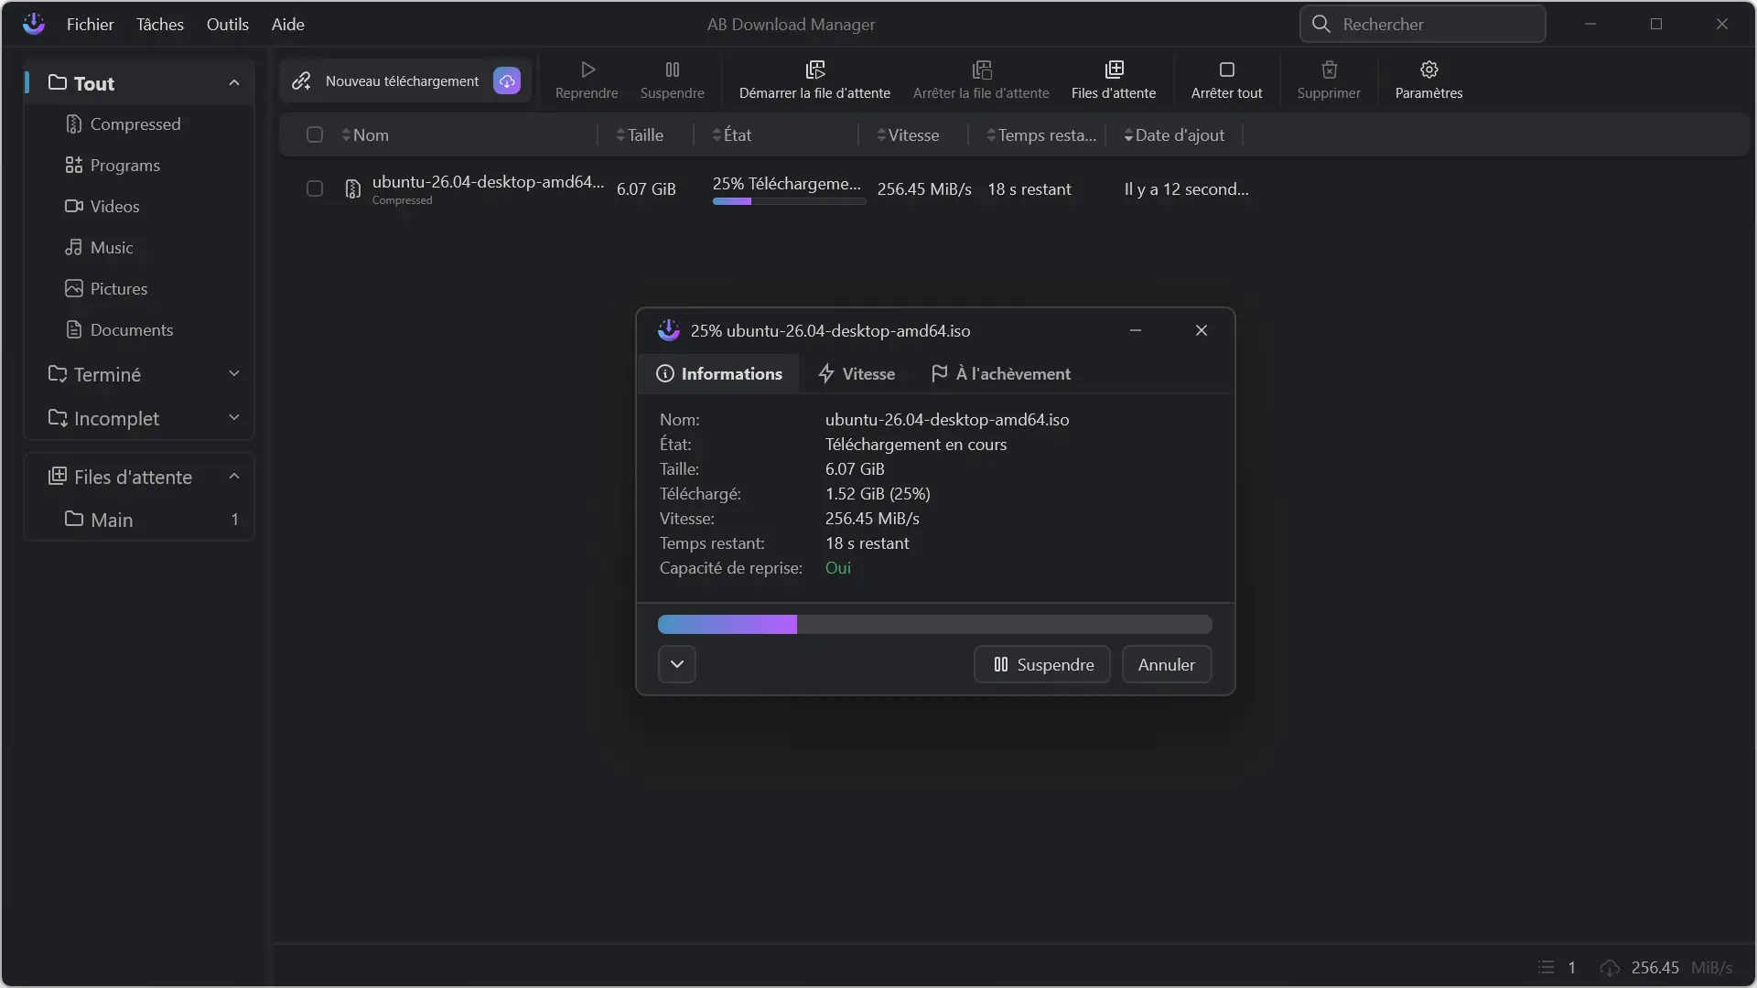Click the Arrêter tout stop icon

tap(1227, 70)
